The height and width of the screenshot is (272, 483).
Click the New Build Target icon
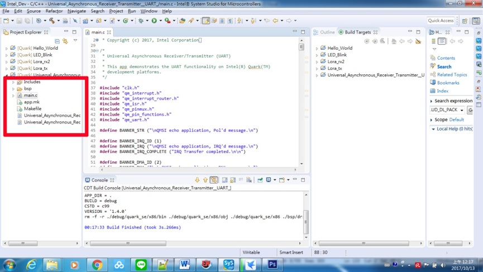366,41
